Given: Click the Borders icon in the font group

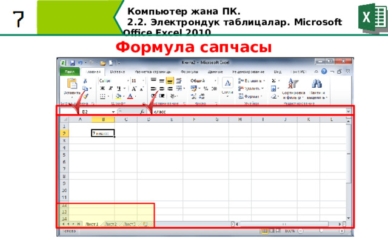Looking at the screenshot, I should 102,96.
